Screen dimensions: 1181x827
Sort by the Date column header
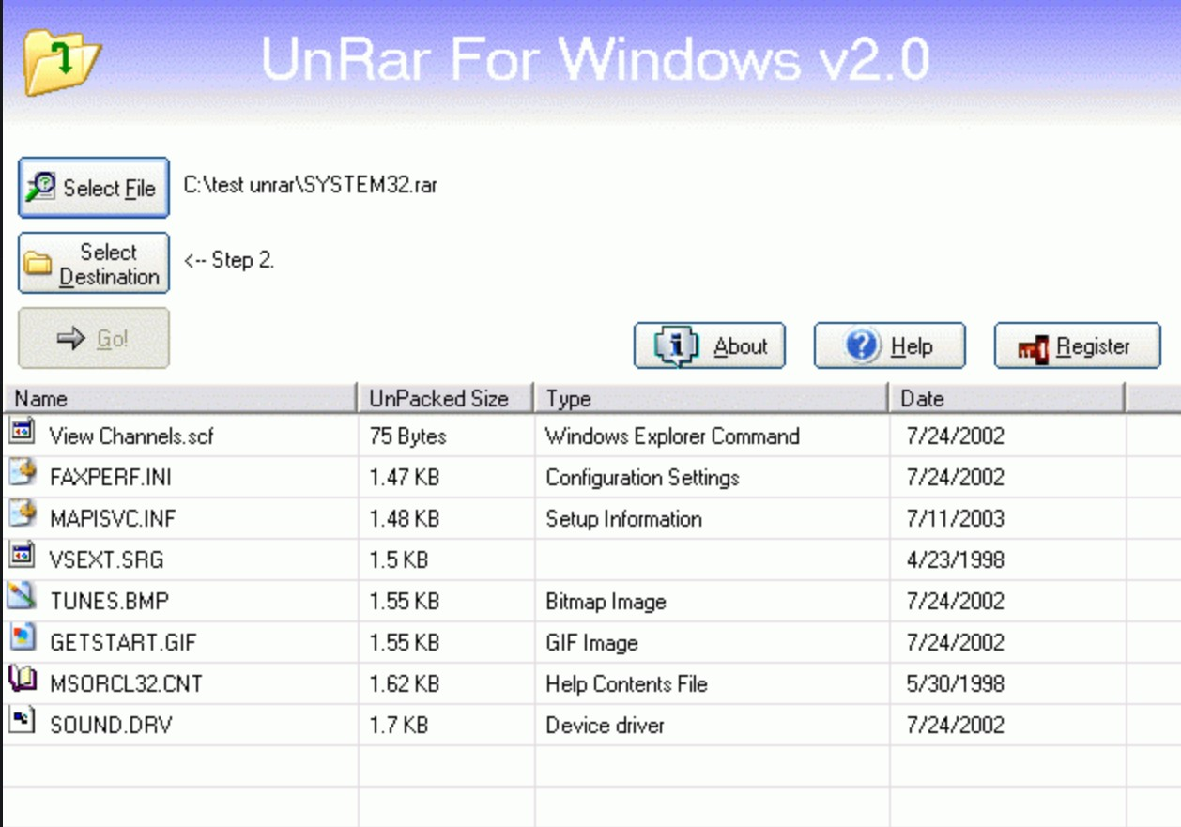1006,398
